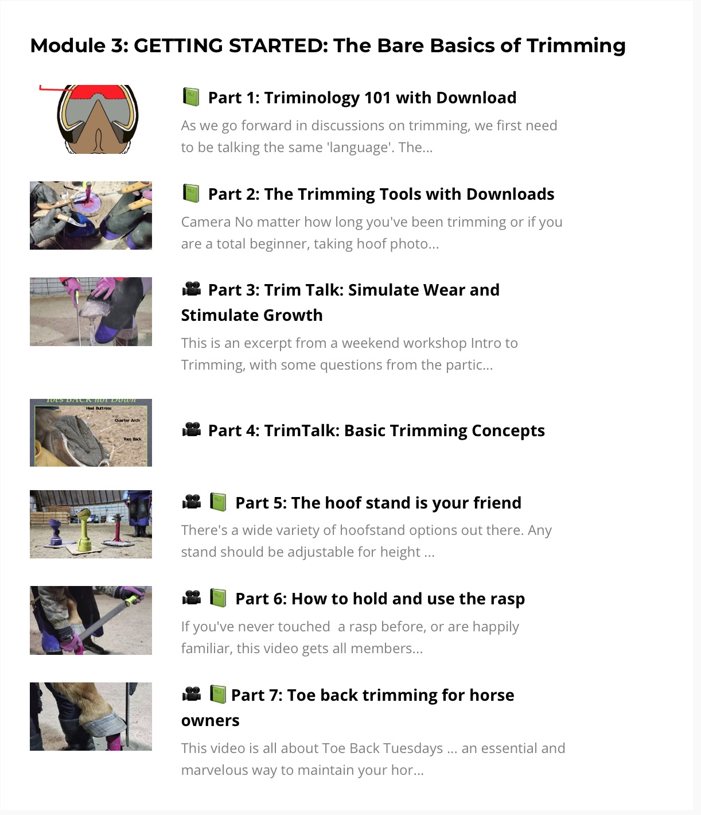Click the Toes Back slide thumbnail for Part 4
The height and width of the screenshot is (815, 701).
(x=91, y=433)
